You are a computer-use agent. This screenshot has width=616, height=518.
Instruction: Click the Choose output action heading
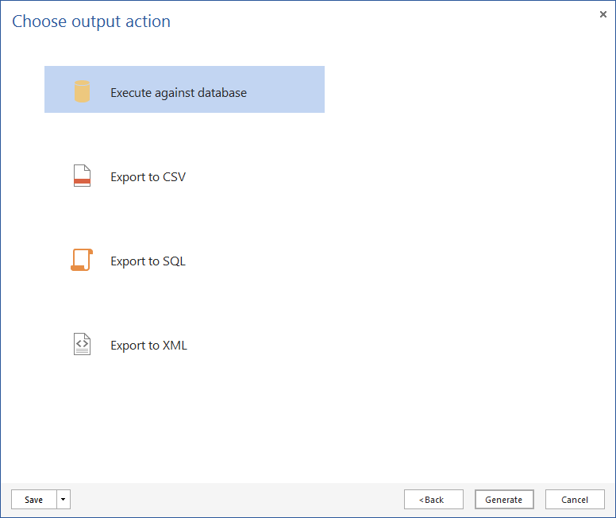91,21
